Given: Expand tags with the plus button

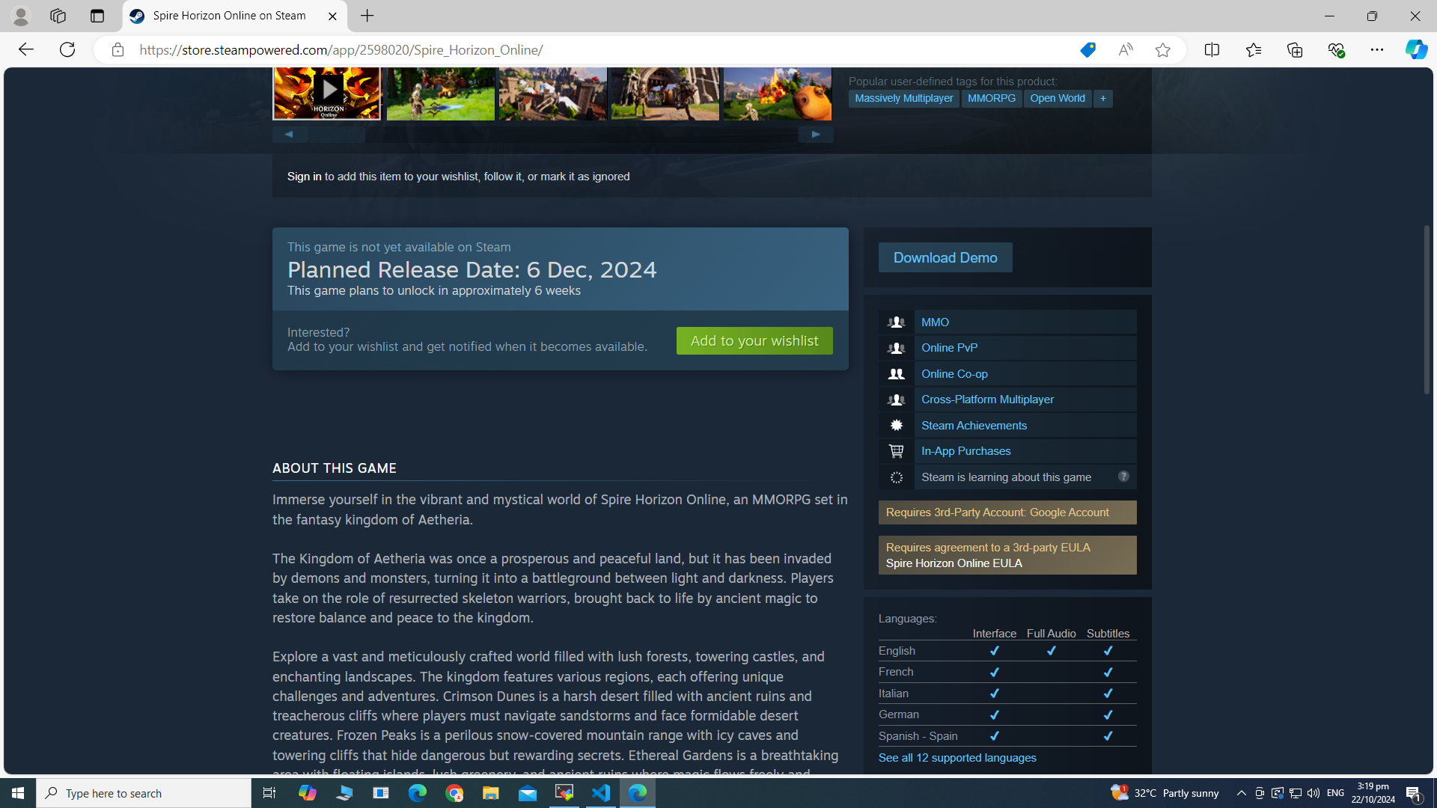Looking at the screenshot, I should click(1102, 98).
